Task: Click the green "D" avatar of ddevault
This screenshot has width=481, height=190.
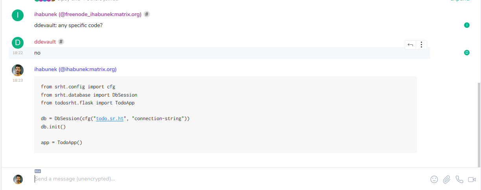Action: click(18, 42)
